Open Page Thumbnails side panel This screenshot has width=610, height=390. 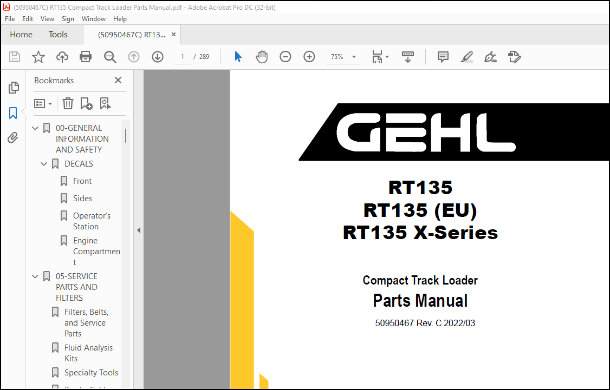[x=14, y=88]
